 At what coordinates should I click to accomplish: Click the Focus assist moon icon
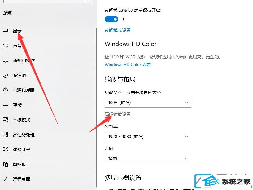6,75
